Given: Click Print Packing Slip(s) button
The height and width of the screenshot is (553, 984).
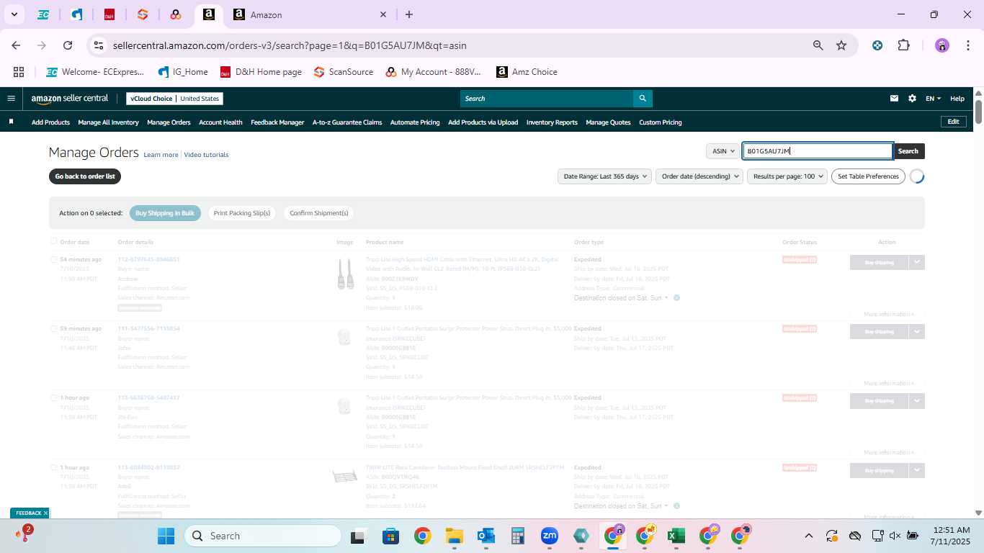Looking at the screenshot, I should click(242, 213).
